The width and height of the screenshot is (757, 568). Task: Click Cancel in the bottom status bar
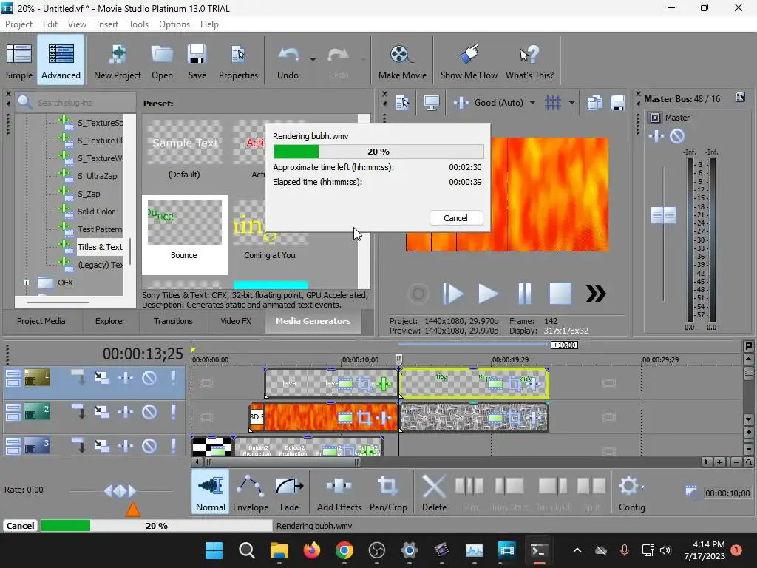[x=20, y=526]
